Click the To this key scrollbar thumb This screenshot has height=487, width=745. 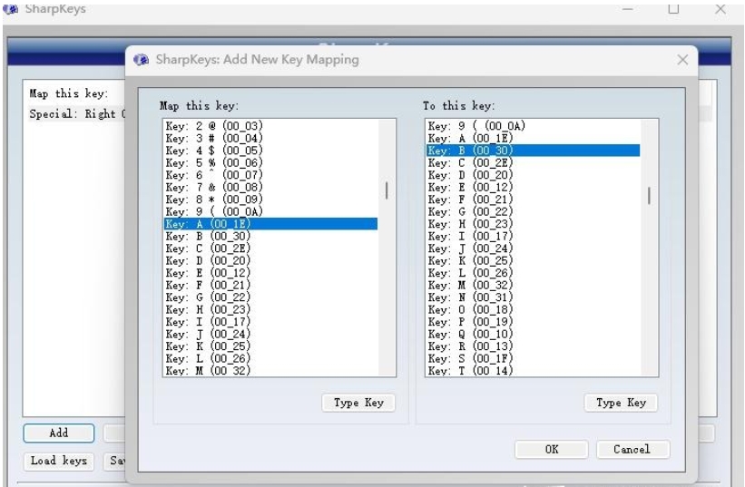coord(649,196)
